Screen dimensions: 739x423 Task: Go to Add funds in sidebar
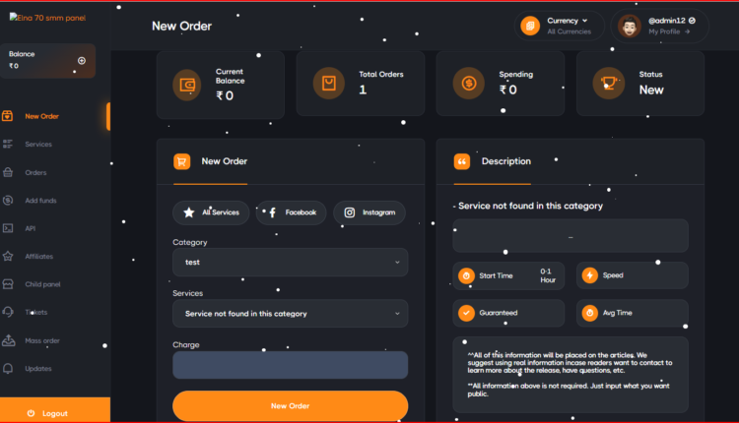click(x=40, y=201)
